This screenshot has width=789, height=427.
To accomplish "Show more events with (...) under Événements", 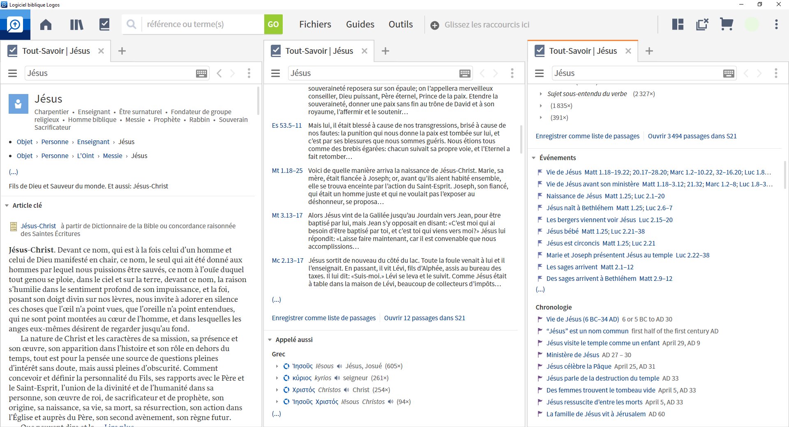I will pos(540,289).
